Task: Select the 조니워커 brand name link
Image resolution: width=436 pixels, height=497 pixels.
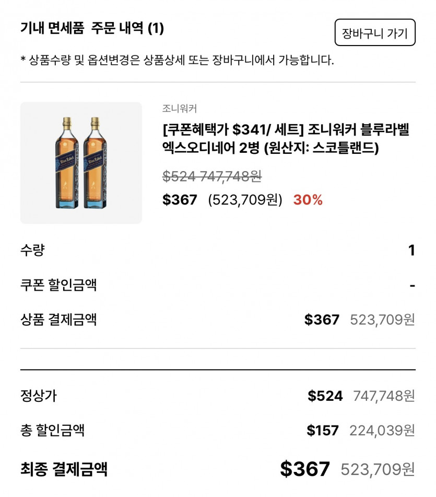Action: coord(179,109)
